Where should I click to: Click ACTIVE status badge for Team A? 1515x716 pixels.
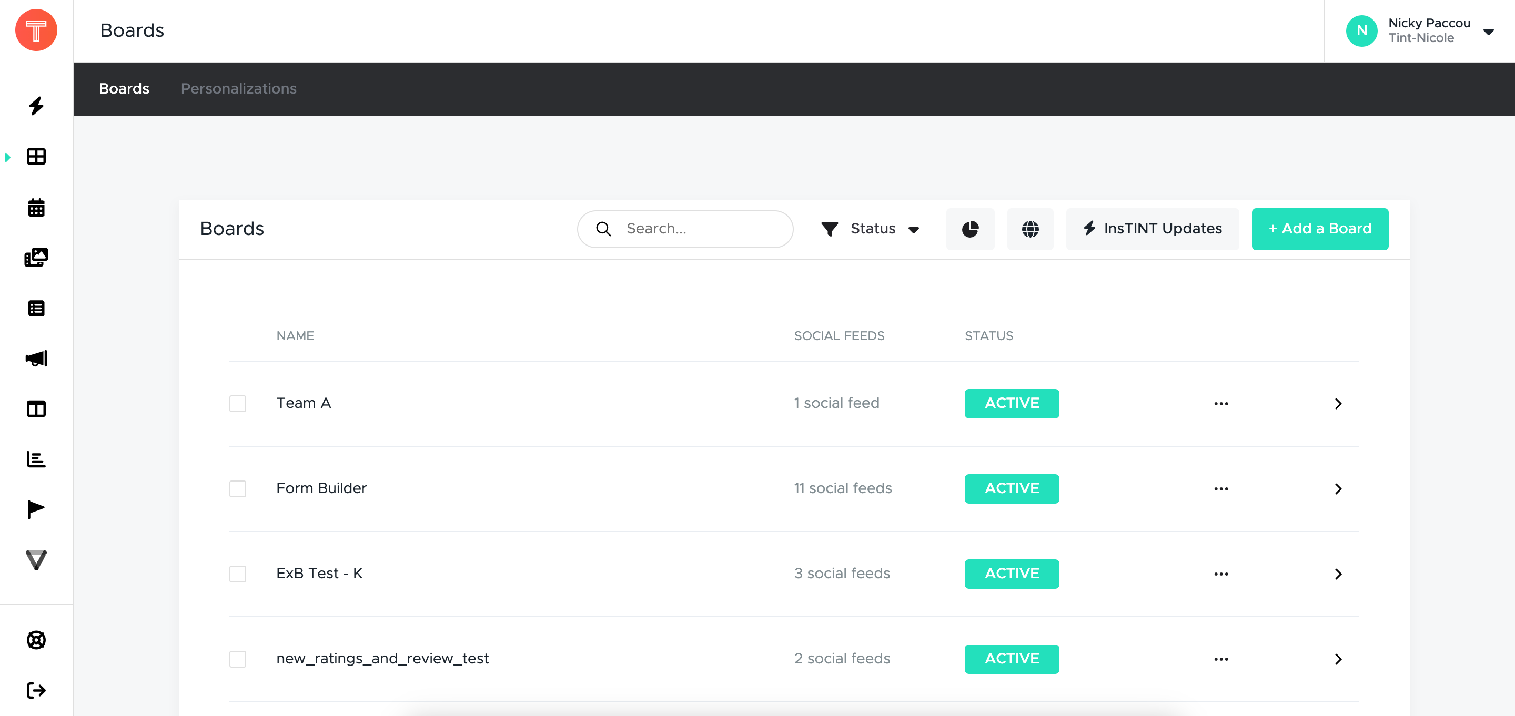(x=1012, y=404)
